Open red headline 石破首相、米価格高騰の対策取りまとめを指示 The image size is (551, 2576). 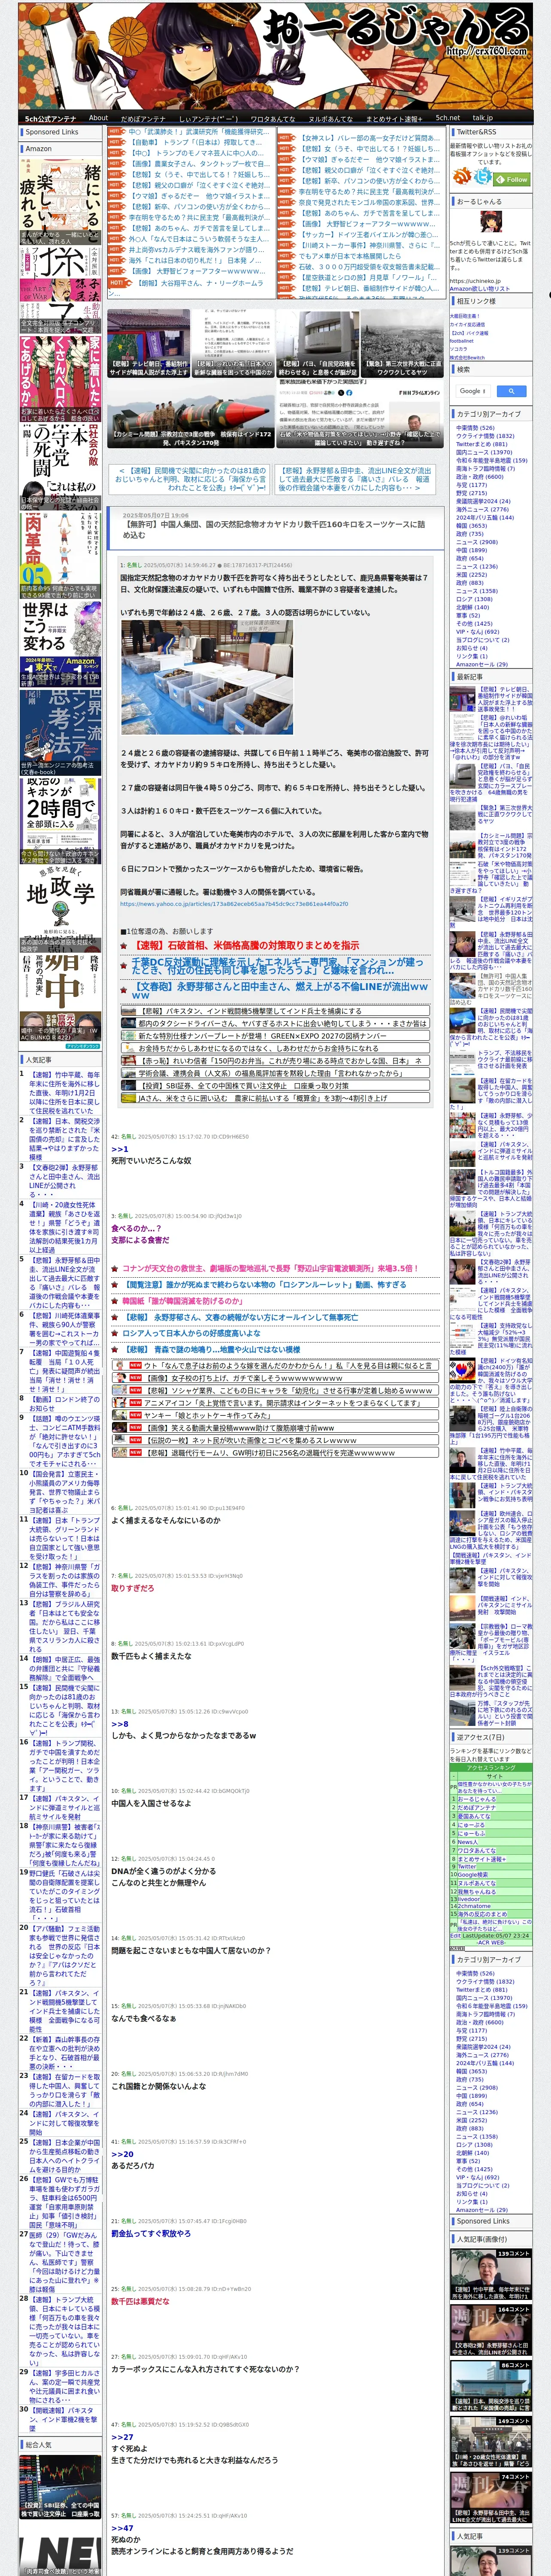[x=246, y=944]
